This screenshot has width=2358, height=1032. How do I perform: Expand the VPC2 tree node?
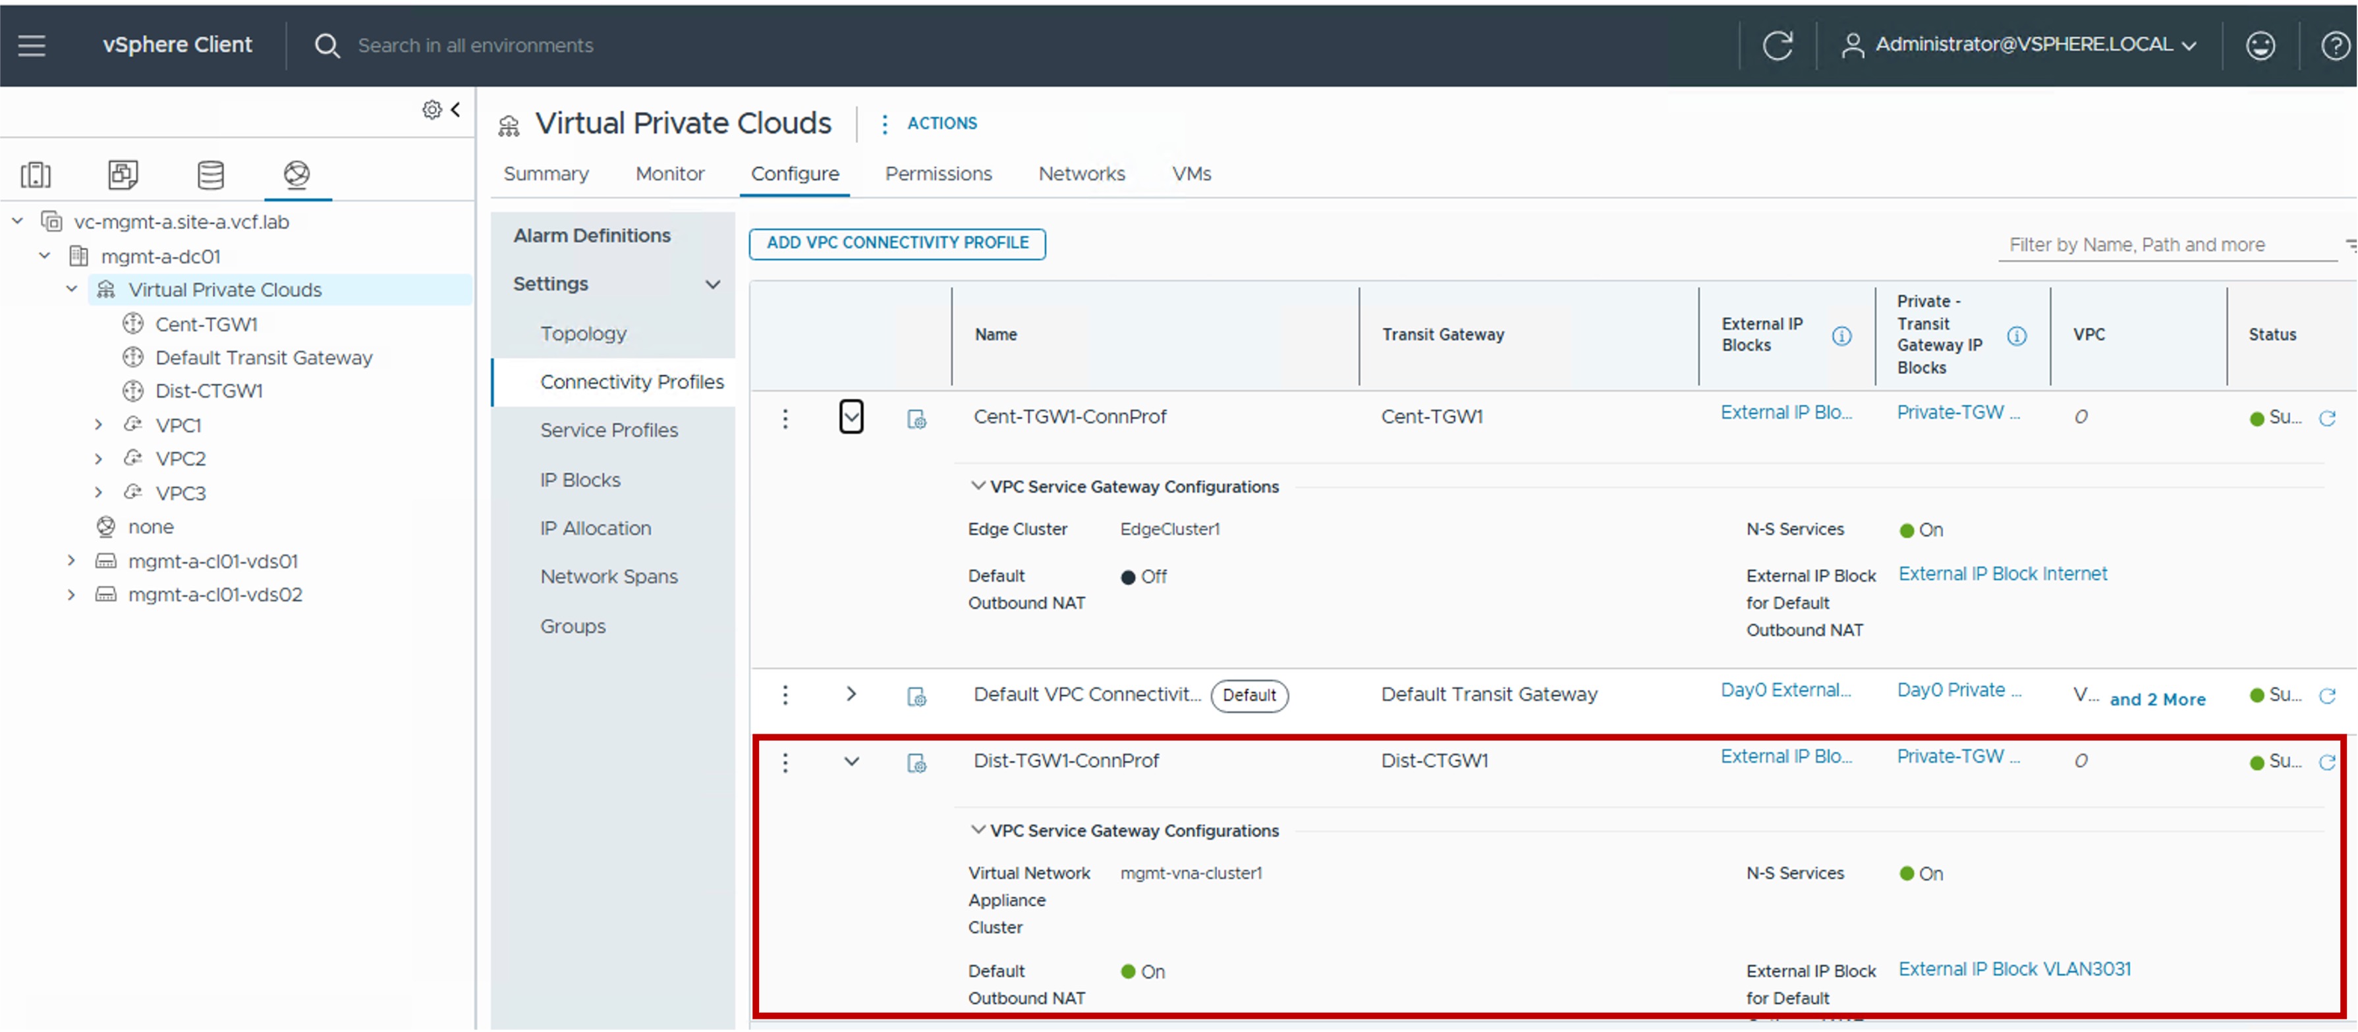[x=98, y=459]
